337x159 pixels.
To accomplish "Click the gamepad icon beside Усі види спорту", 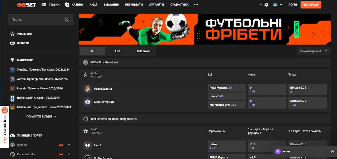I will [12, 136].
